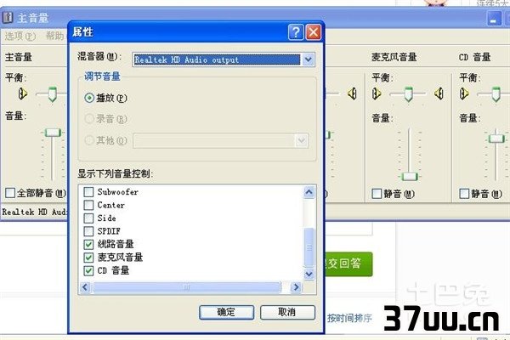This screenshot has height=340, width=510.
Task: Click the CD 音量 volume slider thumb
Action: (496, 139)
